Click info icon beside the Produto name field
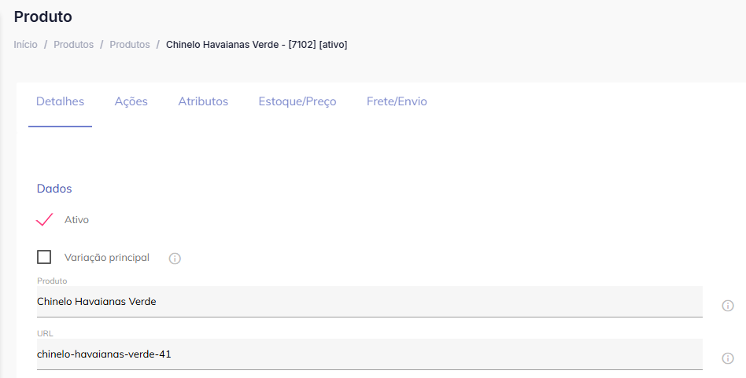 (x=728, y=306)
